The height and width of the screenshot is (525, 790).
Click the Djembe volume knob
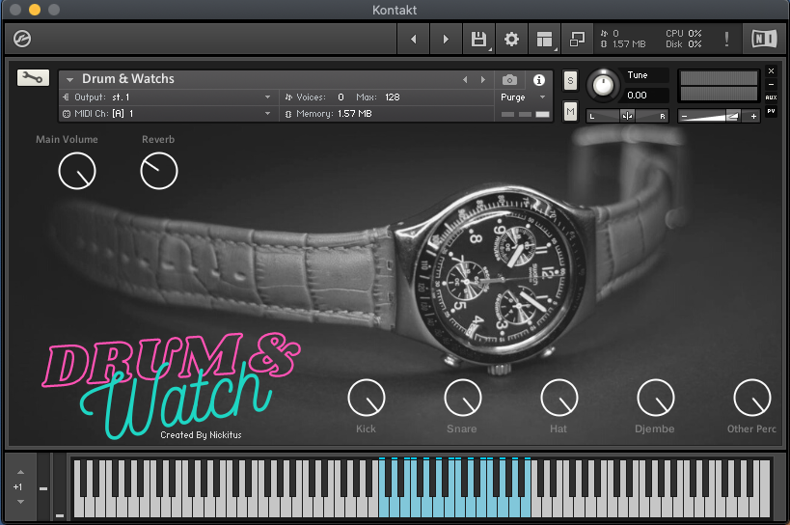pos(656,398)
